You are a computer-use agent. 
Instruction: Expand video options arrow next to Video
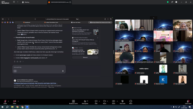[18, 101]
